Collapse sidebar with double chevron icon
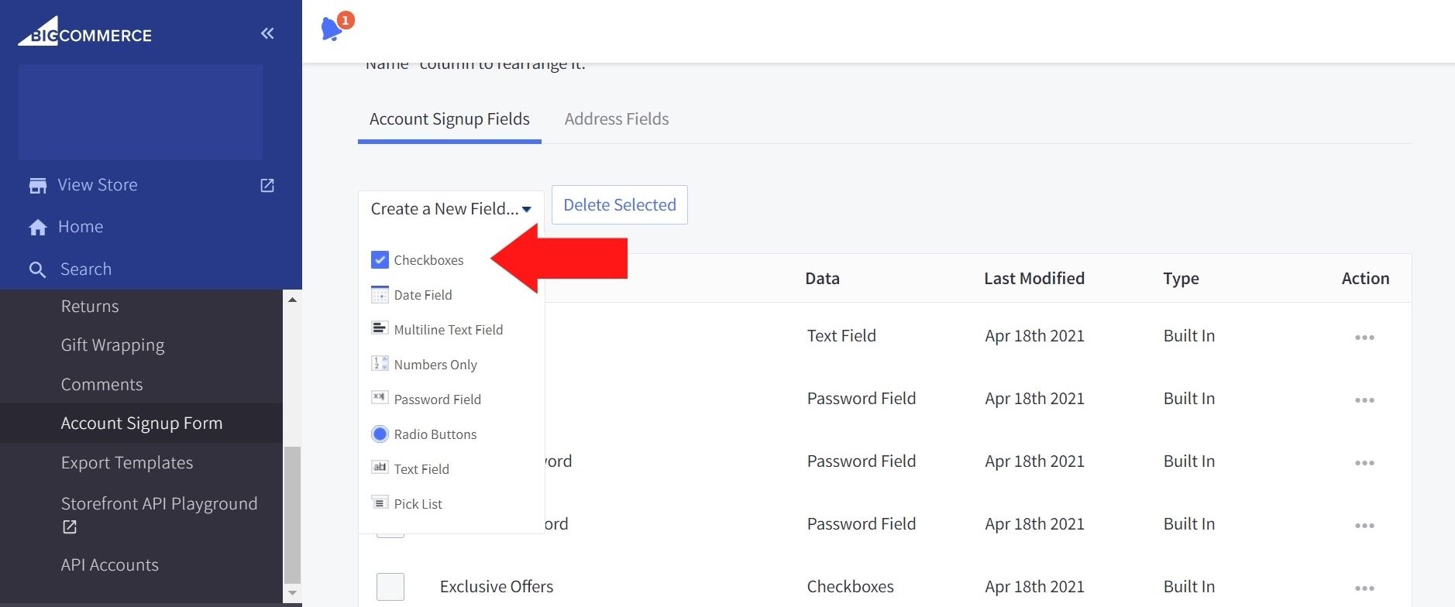This screenshot has height=607, width=1455. coord(267,33)
